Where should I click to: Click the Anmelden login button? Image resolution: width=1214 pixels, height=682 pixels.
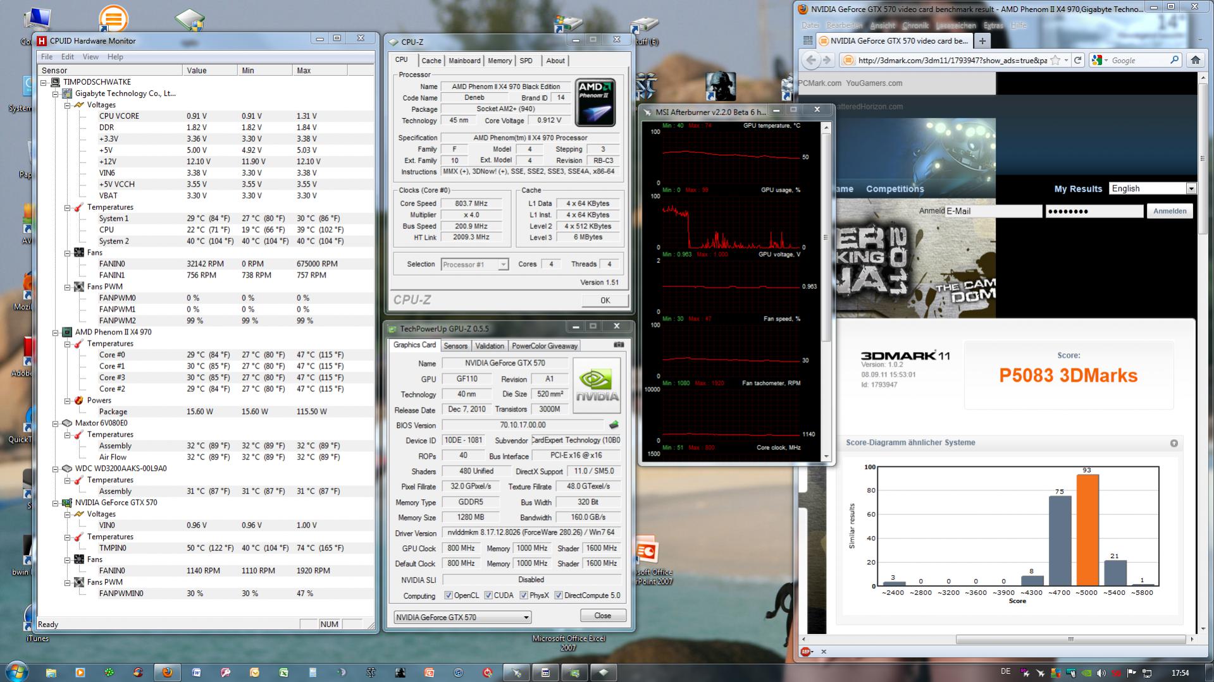tap(1170, 211)
